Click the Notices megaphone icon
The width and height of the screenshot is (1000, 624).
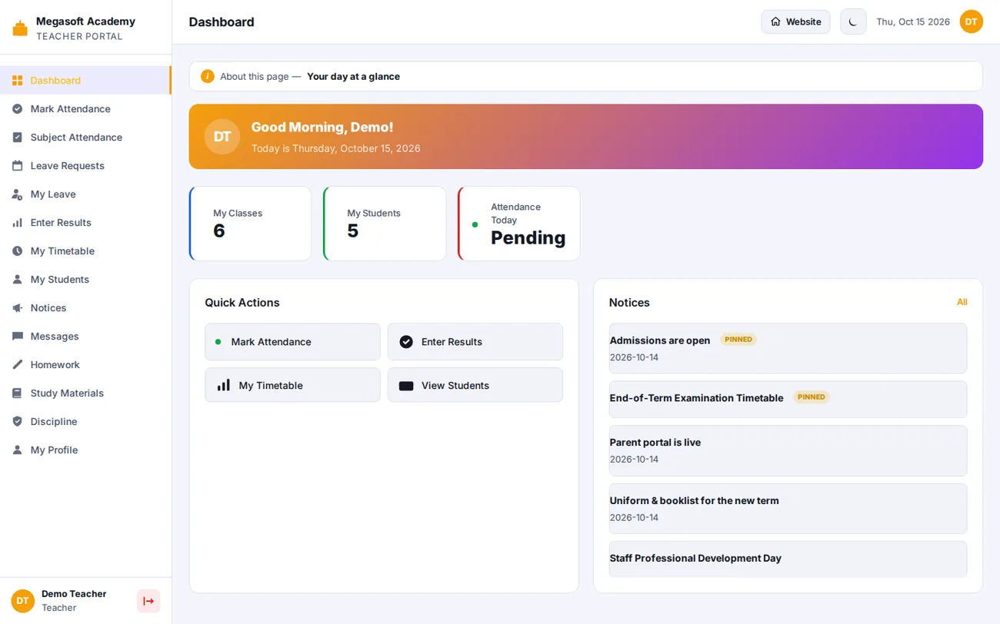point(18,308)
